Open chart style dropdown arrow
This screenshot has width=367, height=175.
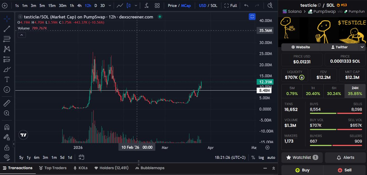tap(136, 6)
